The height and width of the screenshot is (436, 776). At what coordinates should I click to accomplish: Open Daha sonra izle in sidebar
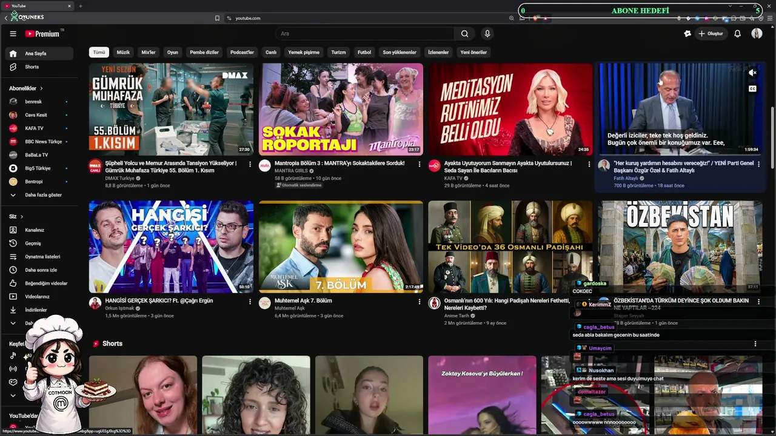[39, 270]
